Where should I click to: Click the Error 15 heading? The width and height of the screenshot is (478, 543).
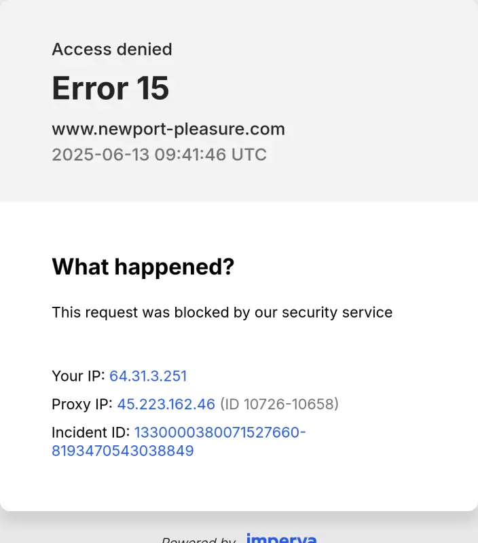coord(111,88)
